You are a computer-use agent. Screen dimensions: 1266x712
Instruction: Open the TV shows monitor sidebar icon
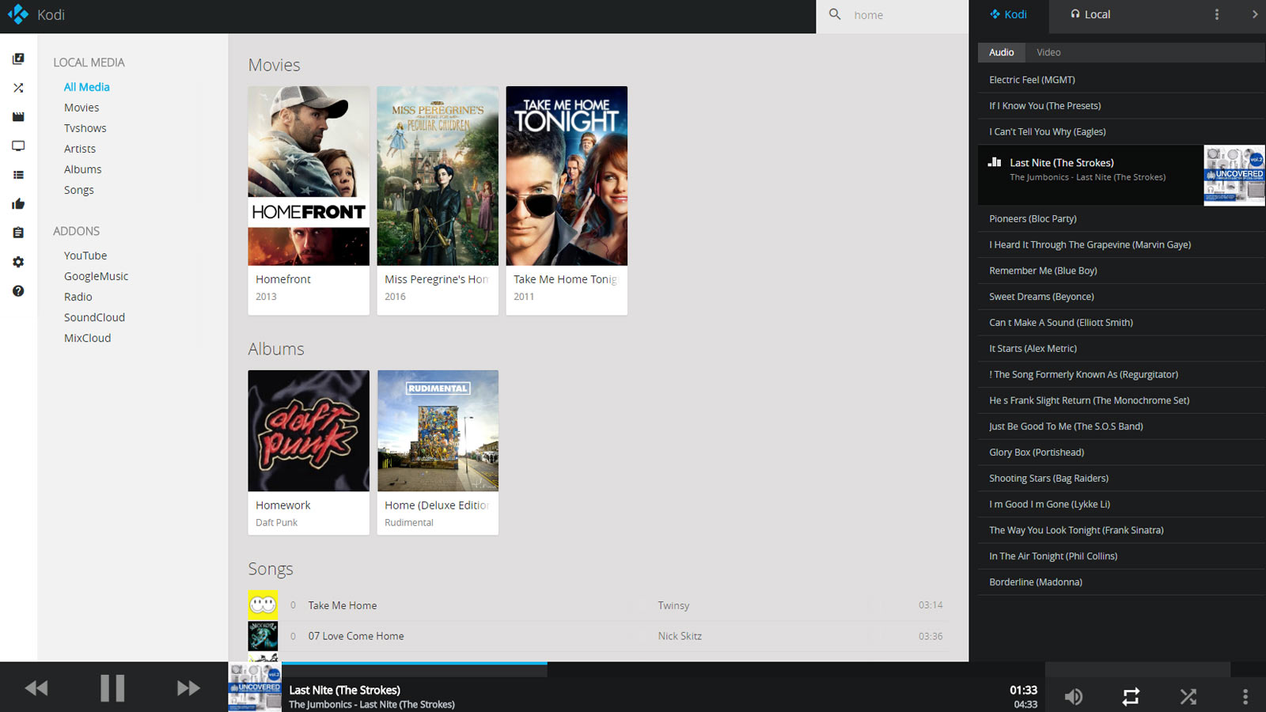18,146
